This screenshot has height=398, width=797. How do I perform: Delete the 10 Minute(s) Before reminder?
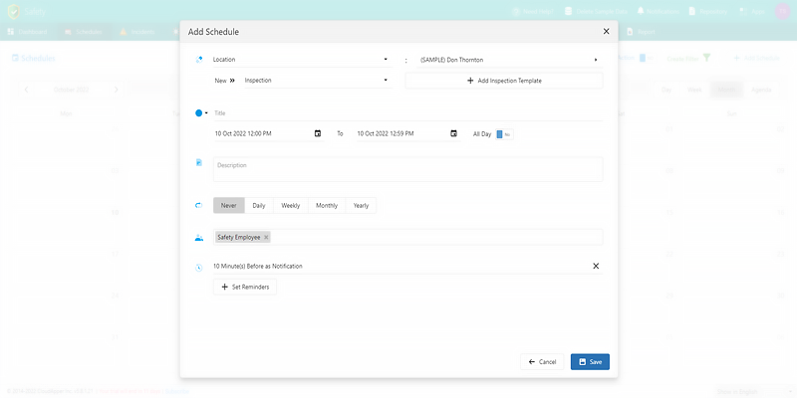coord(596,266)
